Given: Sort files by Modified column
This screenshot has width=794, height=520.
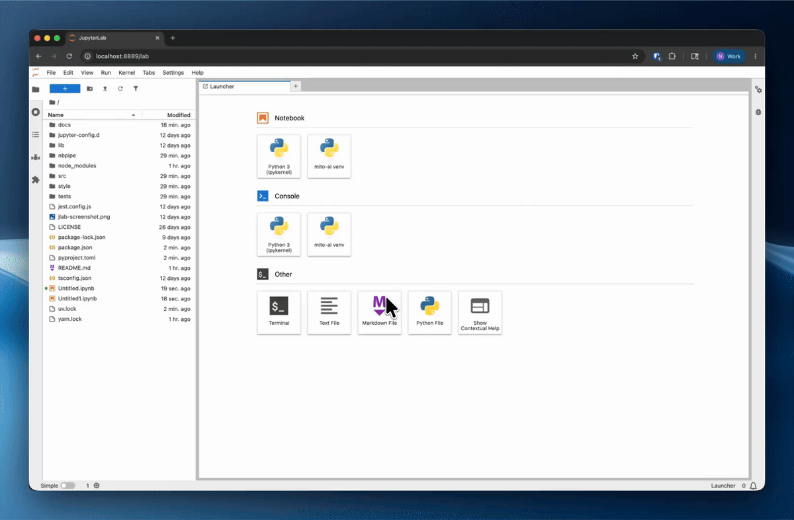Looking at the screenshot, I should click(169, 115).
